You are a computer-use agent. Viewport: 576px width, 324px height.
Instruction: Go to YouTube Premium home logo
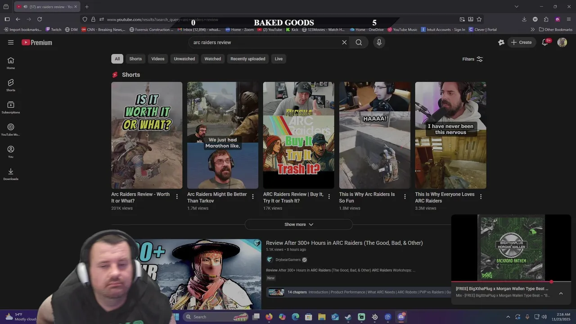(37, 42)
